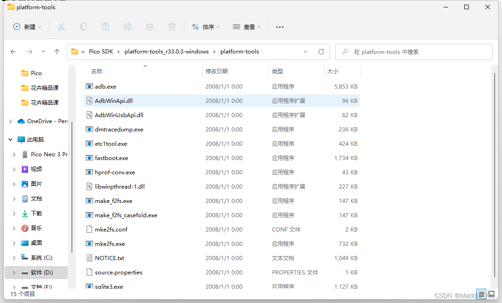Sort by 名称 column header

tap(97, 71)
